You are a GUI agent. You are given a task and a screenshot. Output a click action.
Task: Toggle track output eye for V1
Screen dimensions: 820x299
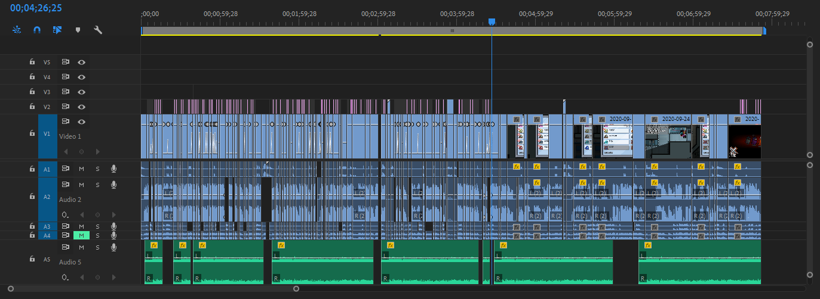click(x=82, y=122)
